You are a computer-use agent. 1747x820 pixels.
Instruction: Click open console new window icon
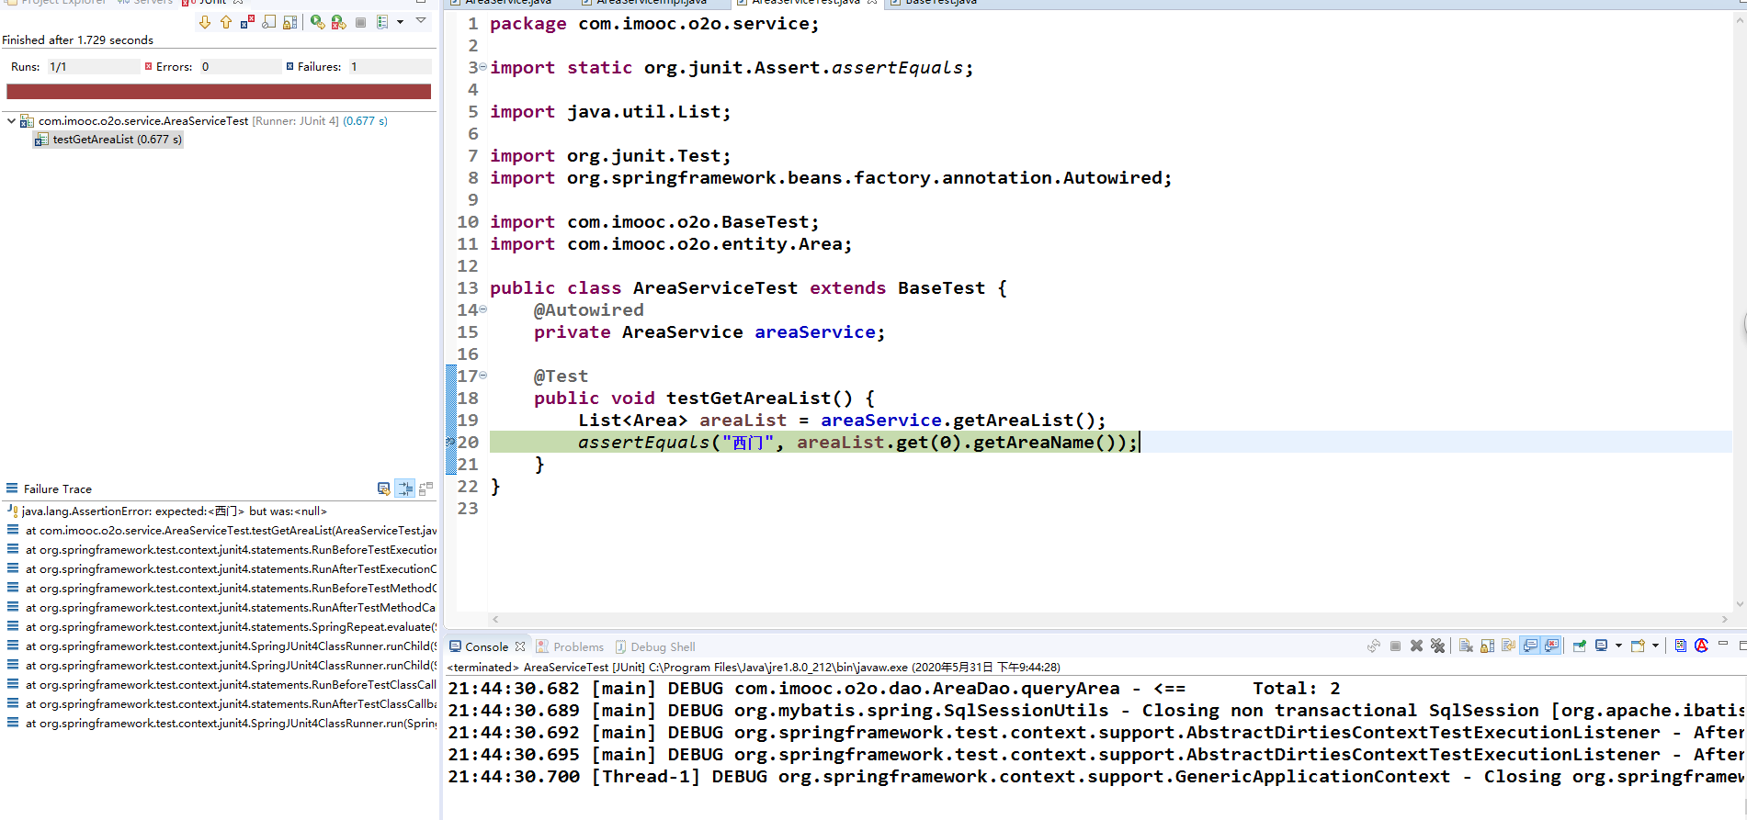click(1638, 646)
